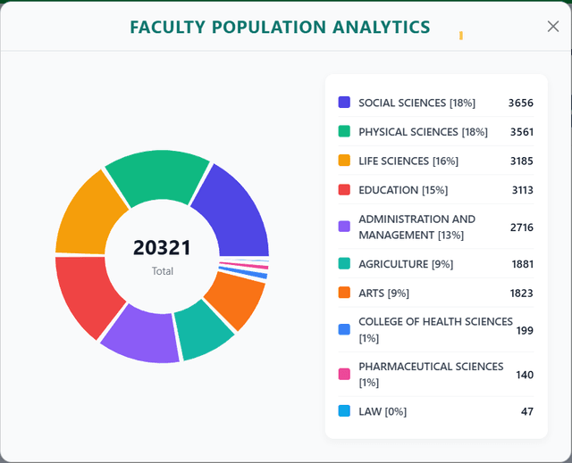
Task: Select the green Physical Sciences donut segment
Action: click(159, 175)
